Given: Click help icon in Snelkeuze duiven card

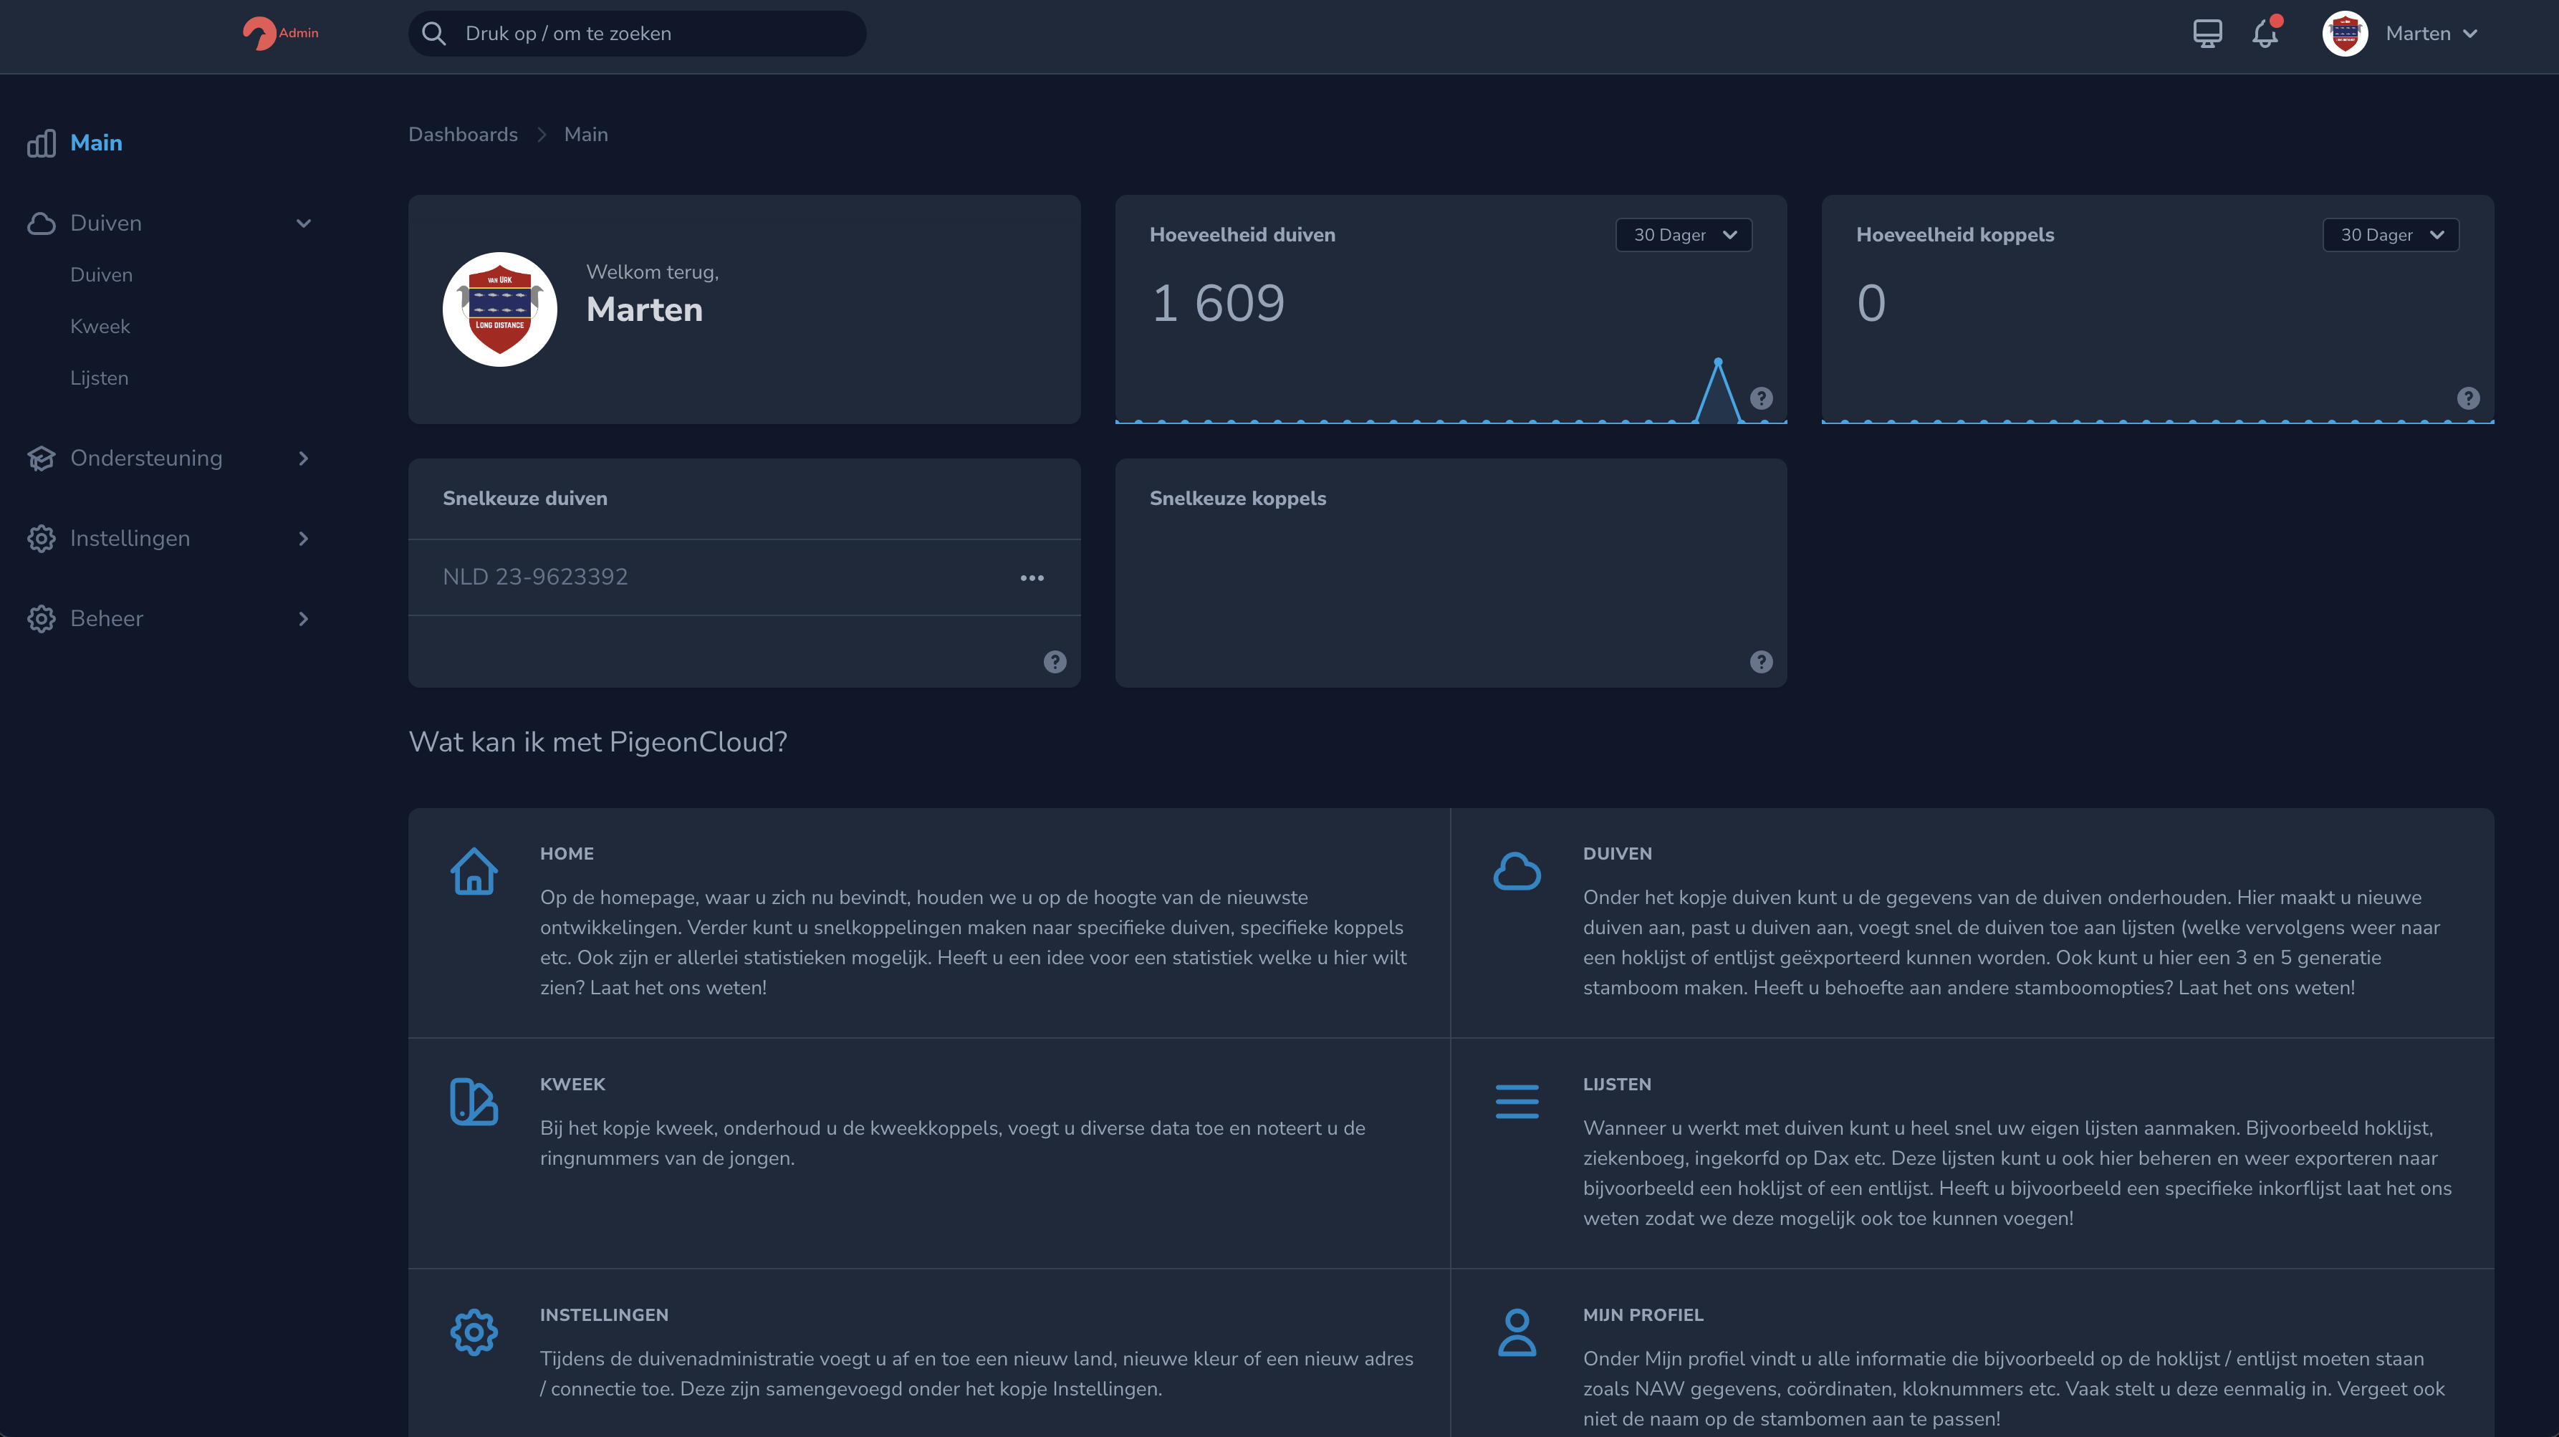Looking at the screenshot, I should pyautogui.click(x=1054, y=663).
